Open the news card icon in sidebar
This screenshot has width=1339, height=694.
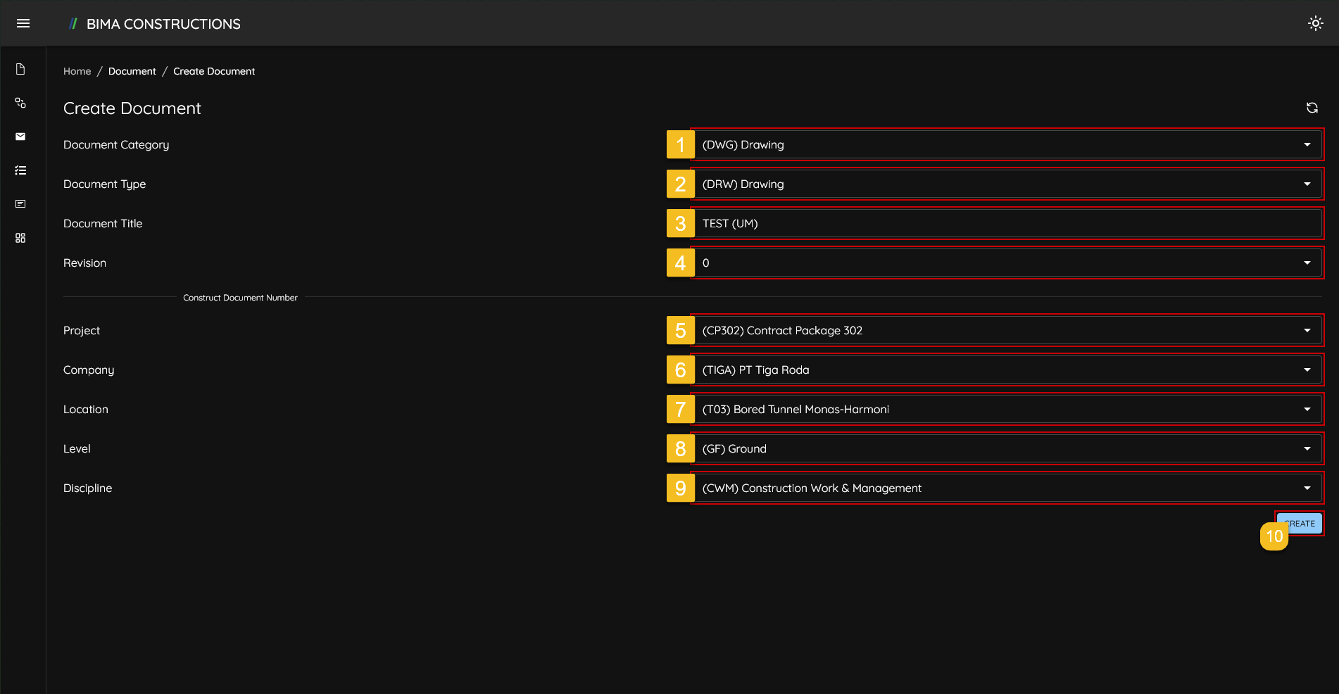click(20, 203)
